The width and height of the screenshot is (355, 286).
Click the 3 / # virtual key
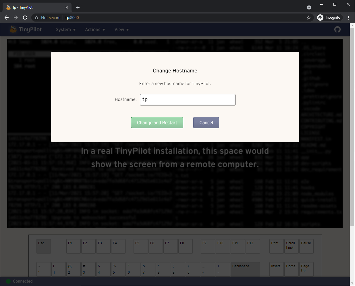point(88,269)
